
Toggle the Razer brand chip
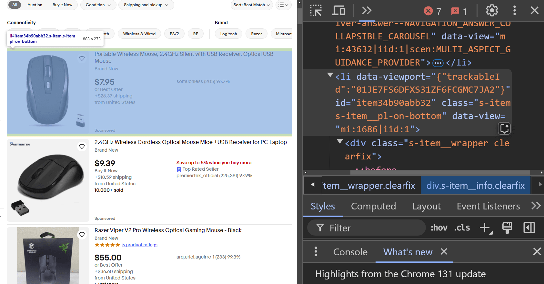257,34
